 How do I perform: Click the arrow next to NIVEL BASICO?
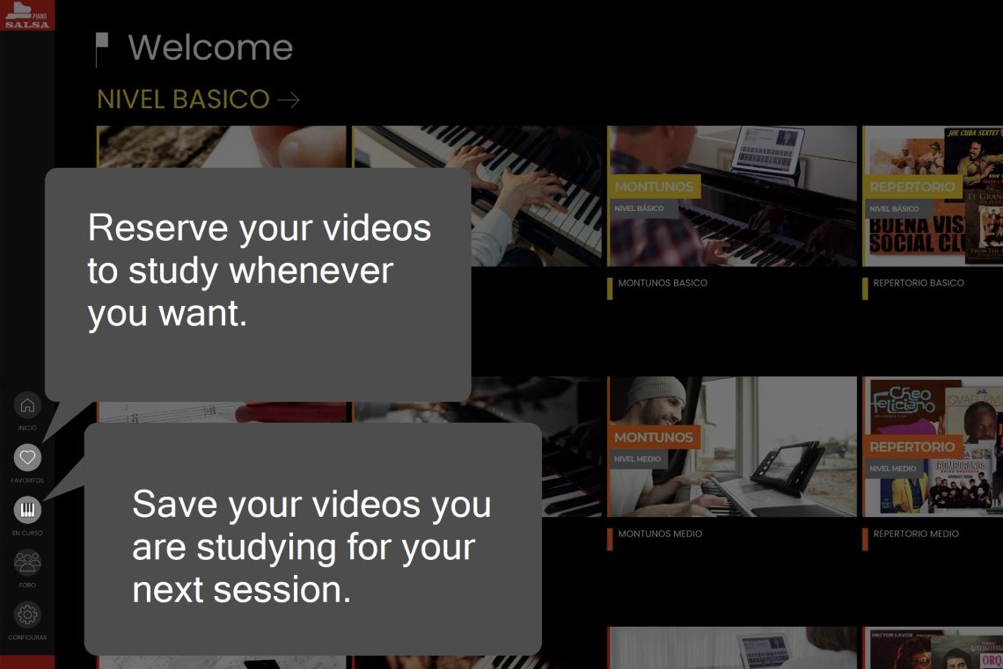[289, 99]
